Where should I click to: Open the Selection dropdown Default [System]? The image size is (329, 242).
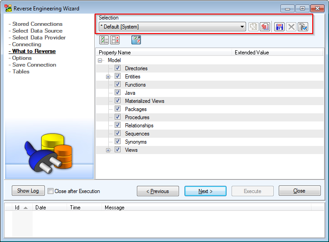click(x=172, y=27)
